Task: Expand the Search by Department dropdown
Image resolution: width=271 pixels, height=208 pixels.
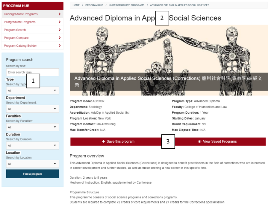Action: coord(32,109)
